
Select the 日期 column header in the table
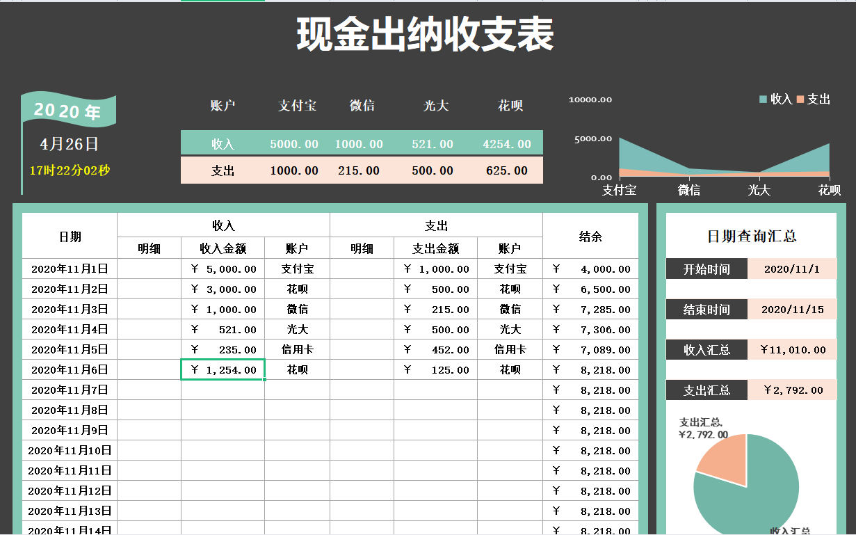[69, 236]
